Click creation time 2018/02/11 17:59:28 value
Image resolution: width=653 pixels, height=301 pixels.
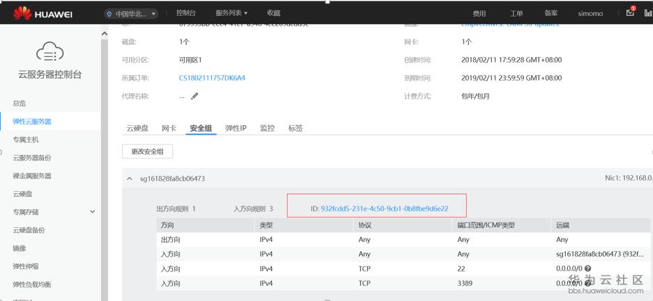coord(512,60)
